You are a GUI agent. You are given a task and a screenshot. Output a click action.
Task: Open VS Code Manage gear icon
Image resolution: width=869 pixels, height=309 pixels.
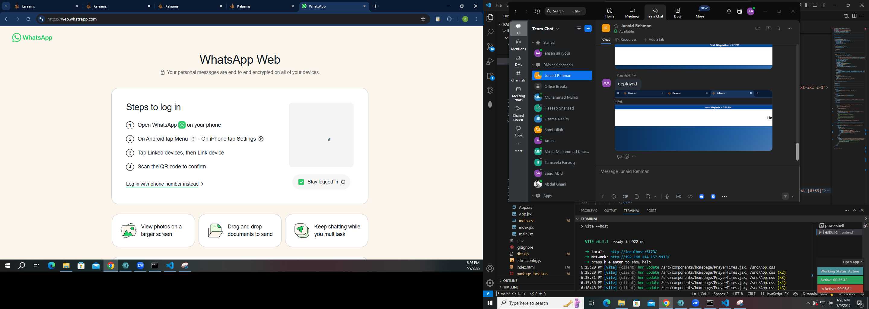coord(490,283)
